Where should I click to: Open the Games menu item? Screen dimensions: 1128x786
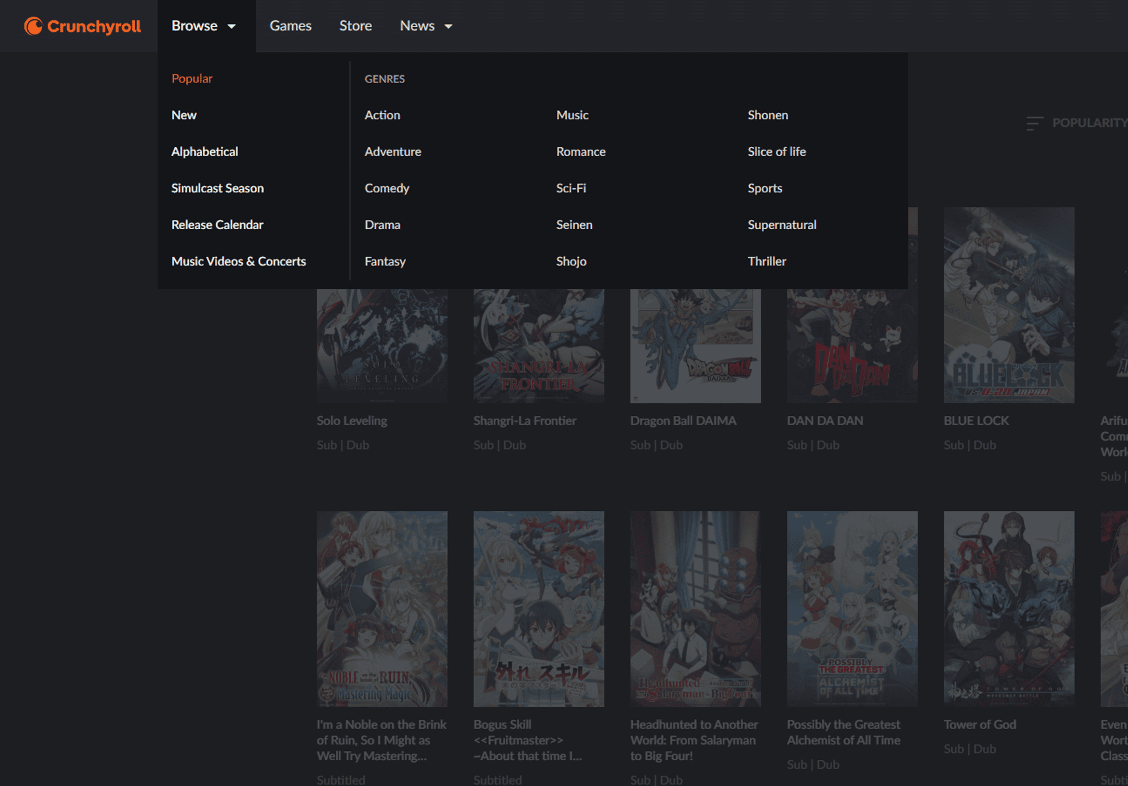tap(291, 26)
